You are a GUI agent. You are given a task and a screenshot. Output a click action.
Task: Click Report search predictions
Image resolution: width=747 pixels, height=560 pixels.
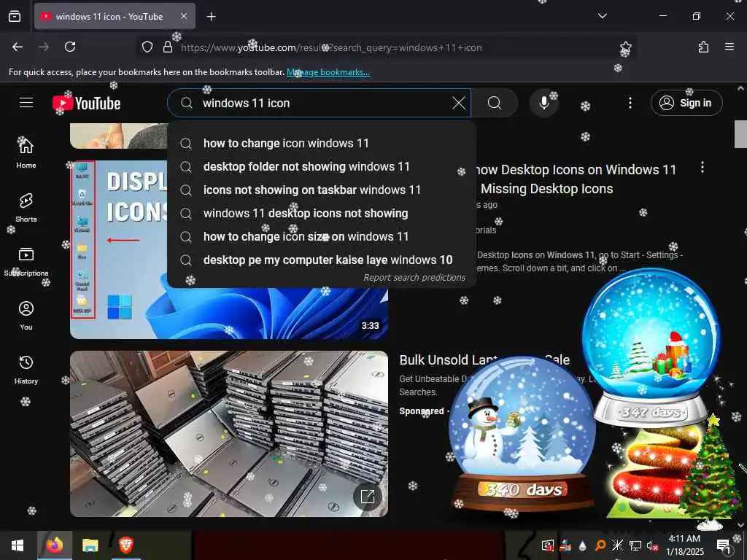[414, 278]
